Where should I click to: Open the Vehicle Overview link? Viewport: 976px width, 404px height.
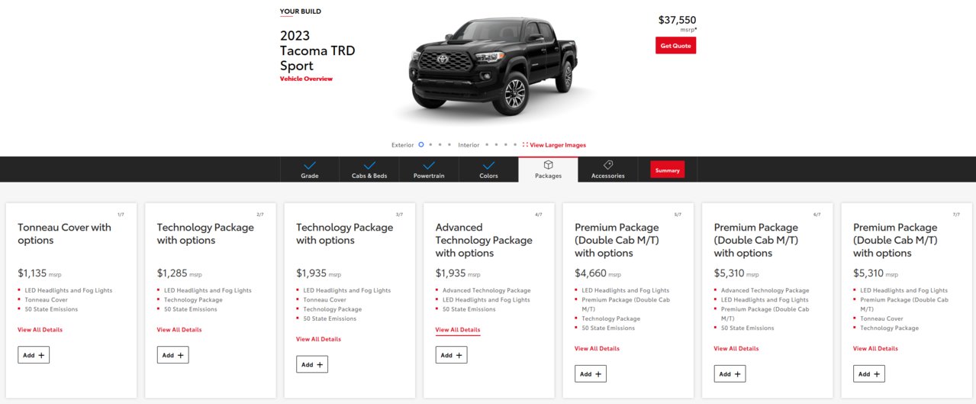click(306, 79)
